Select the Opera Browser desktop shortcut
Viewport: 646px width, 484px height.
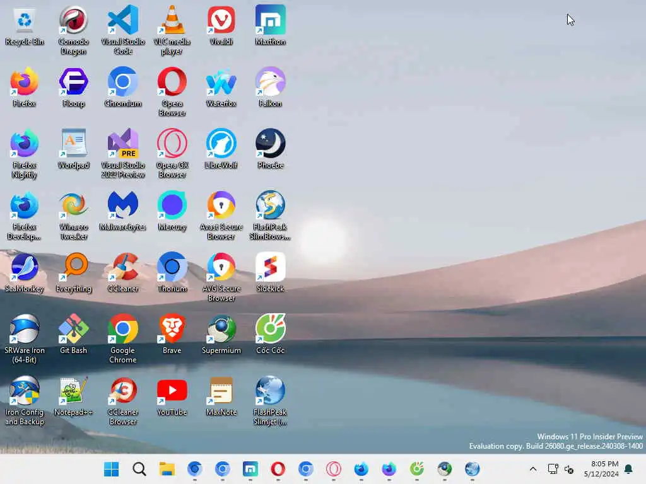[172, 92]
